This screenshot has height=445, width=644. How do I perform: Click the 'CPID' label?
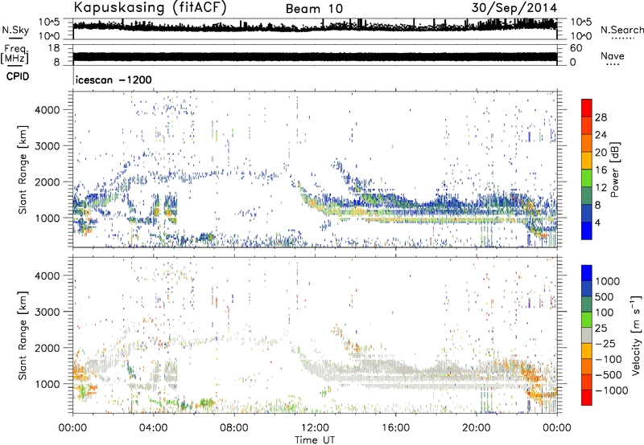(18, 76)
